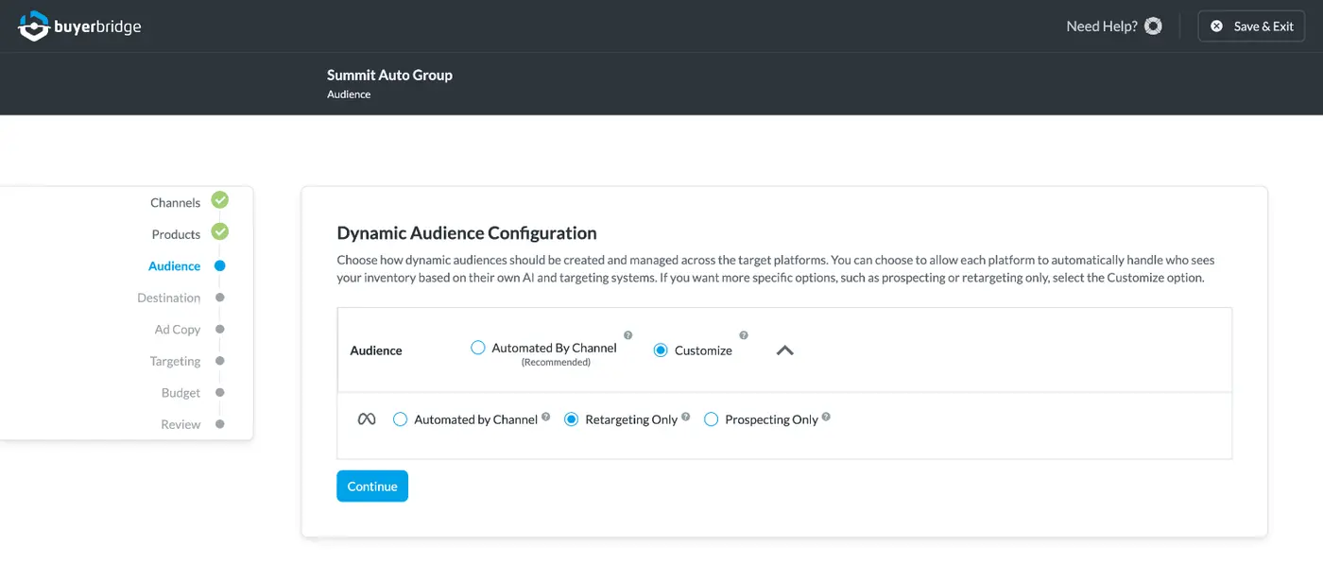Click the gray dot beside Destination

click(x=220, y=298)
